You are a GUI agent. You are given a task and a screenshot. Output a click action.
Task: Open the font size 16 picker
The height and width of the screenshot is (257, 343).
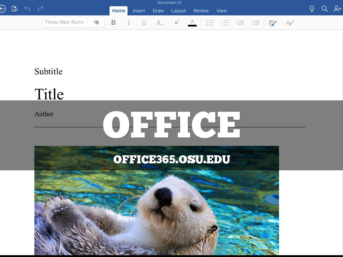point(96,22)
